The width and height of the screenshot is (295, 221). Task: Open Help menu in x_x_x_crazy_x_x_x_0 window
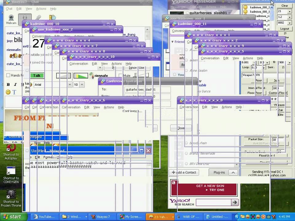239,107
